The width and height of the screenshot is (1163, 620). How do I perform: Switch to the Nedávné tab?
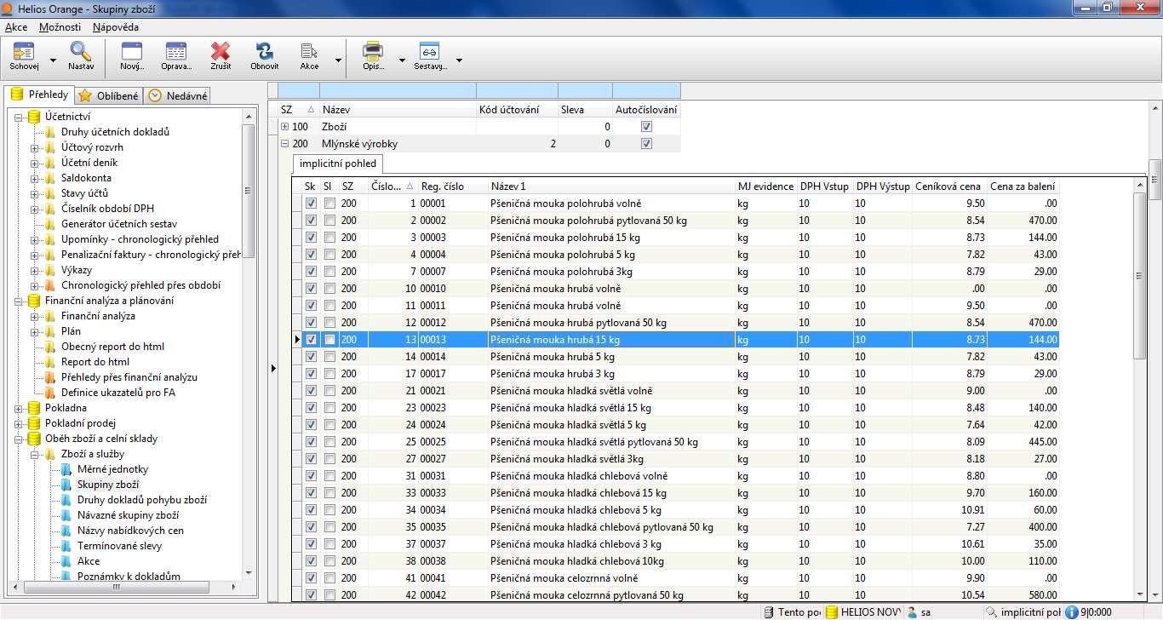point(177,96)
